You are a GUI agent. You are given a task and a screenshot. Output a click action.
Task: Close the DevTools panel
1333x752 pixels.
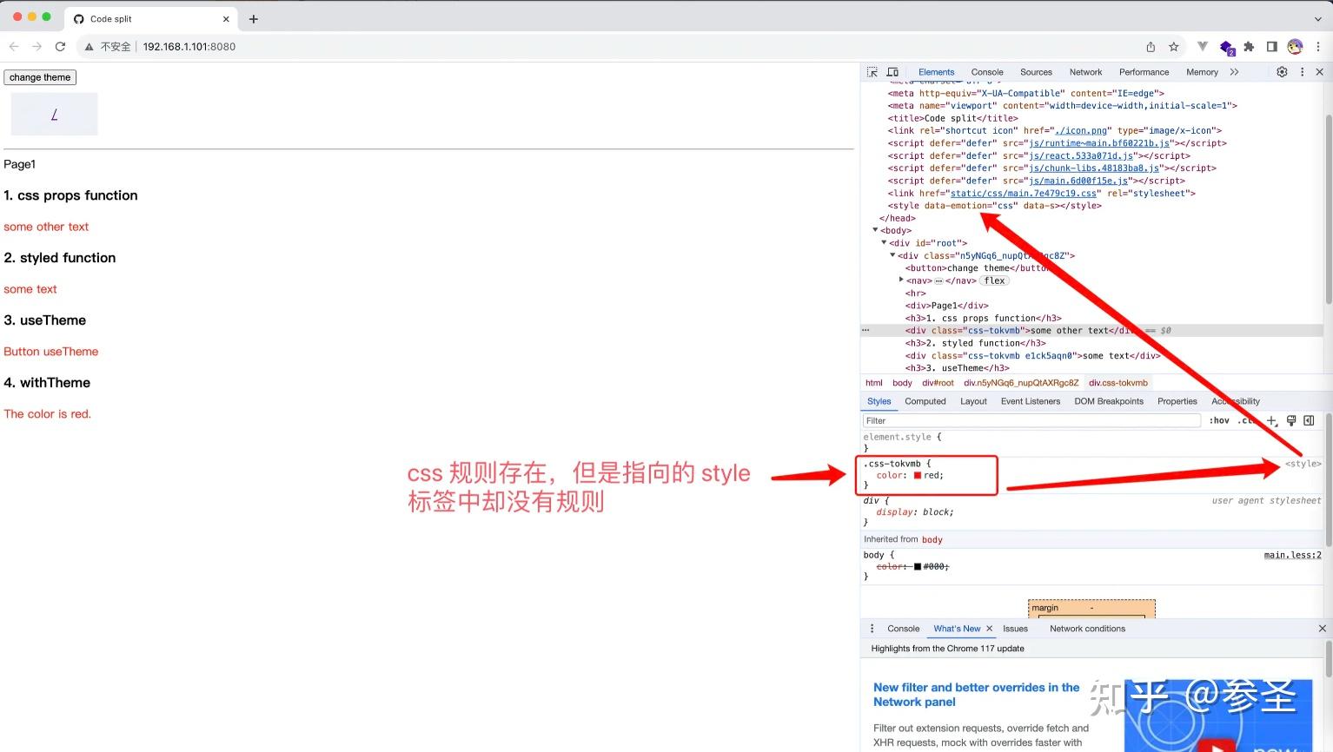click(x=1319, y=72)
